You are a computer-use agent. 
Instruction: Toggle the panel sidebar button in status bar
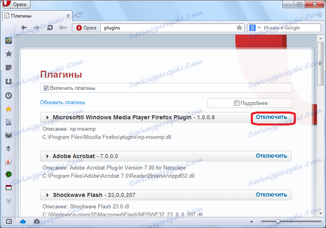coord(9,221)
